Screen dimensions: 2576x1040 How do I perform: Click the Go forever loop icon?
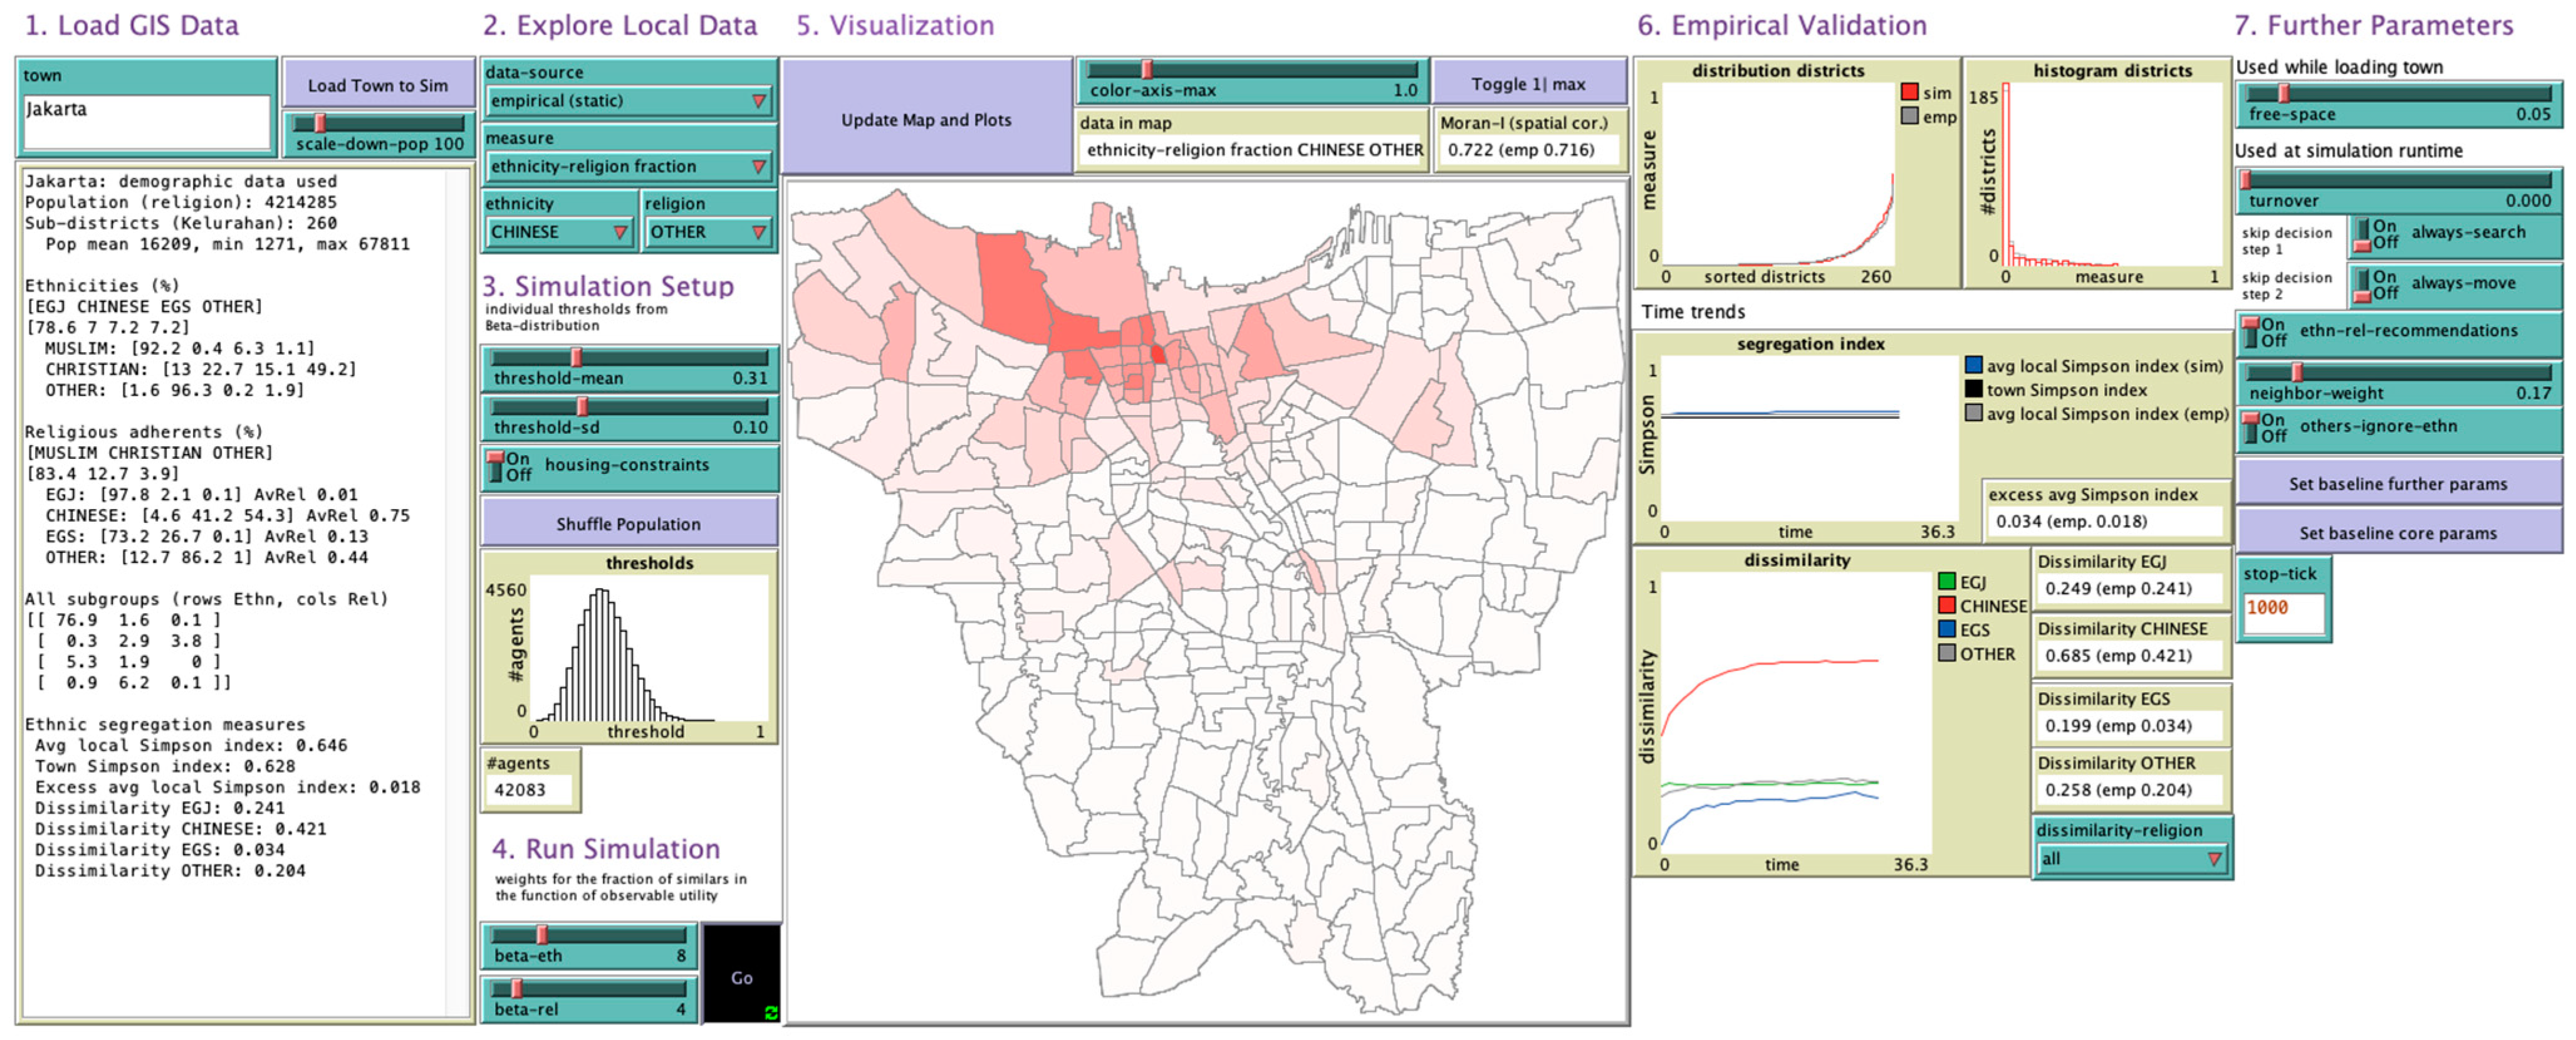tap(770, 1012)
